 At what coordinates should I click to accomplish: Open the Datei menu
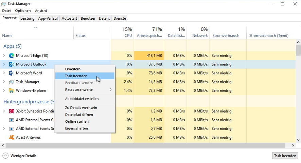coord(6,11)
